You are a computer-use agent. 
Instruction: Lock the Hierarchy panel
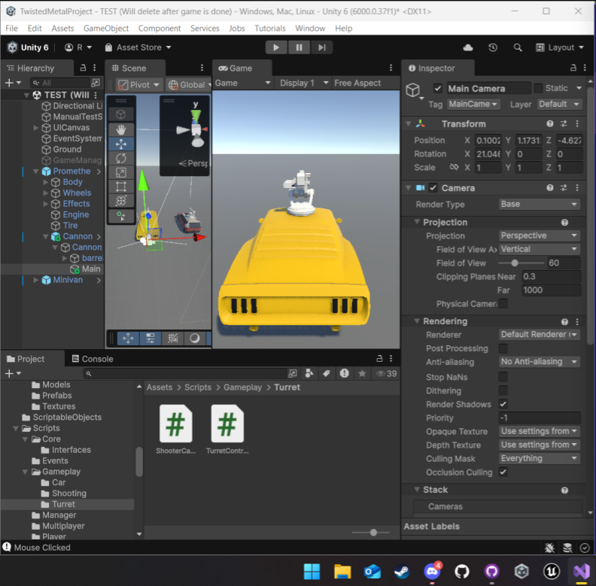[x=83, y=68]
